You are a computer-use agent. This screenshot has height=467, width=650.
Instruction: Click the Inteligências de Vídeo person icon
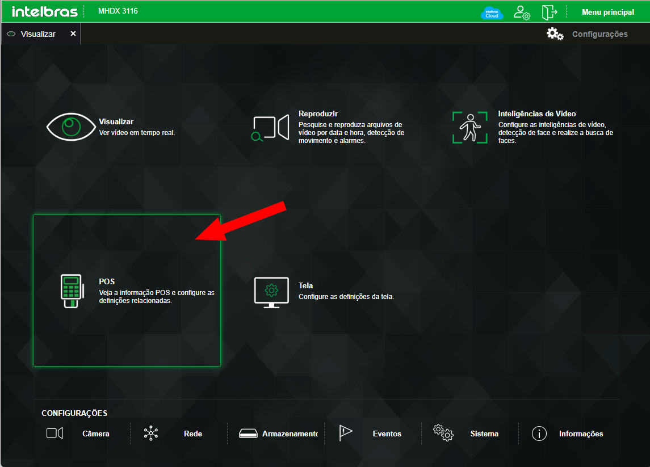469,128
